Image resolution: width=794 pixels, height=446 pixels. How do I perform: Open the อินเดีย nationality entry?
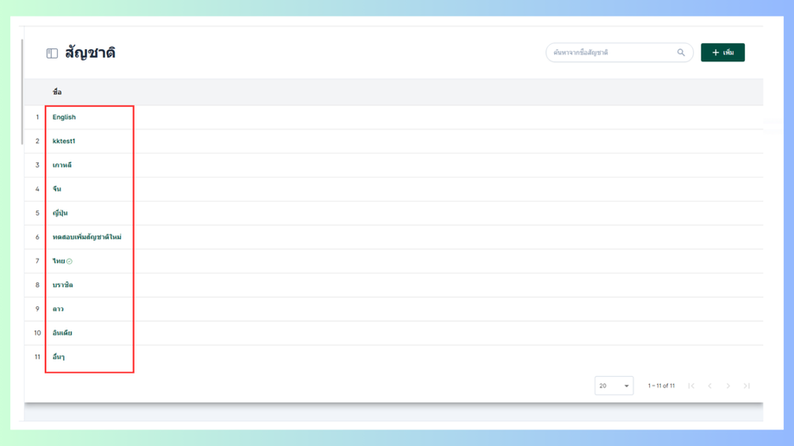[x=62, y=333]
